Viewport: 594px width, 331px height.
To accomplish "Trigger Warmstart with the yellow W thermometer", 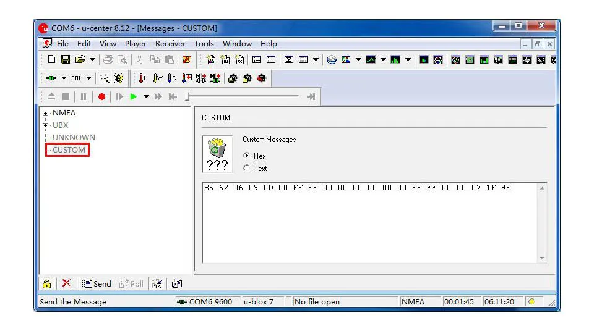I will pyautogui.click(x=158, y=78).
